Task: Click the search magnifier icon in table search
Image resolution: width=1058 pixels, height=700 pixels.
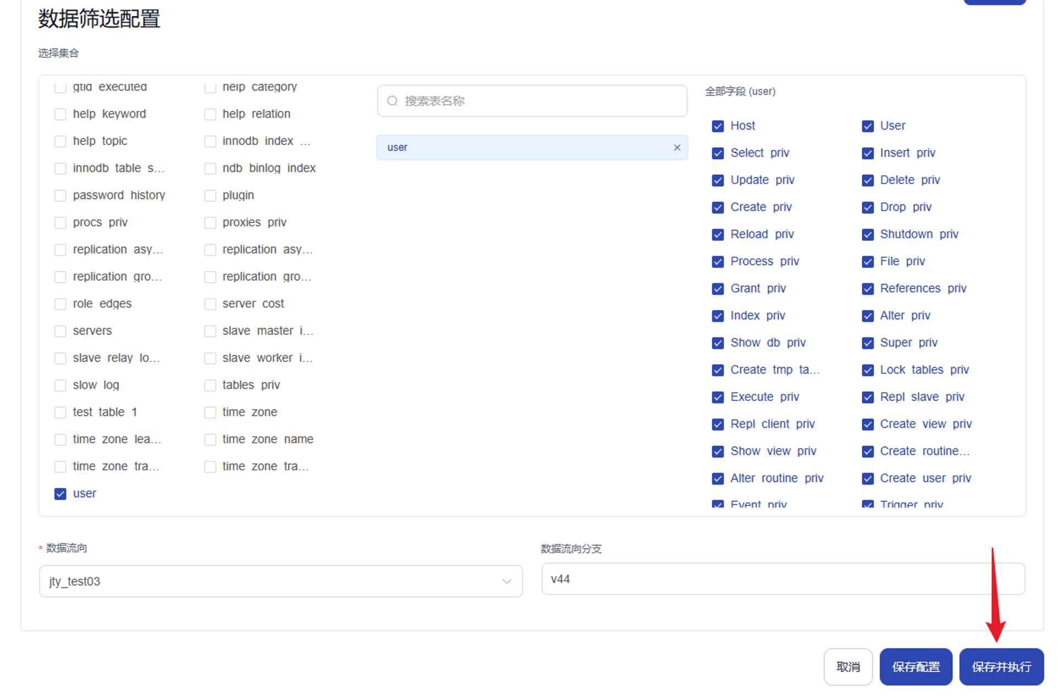Action: [392, 101]
